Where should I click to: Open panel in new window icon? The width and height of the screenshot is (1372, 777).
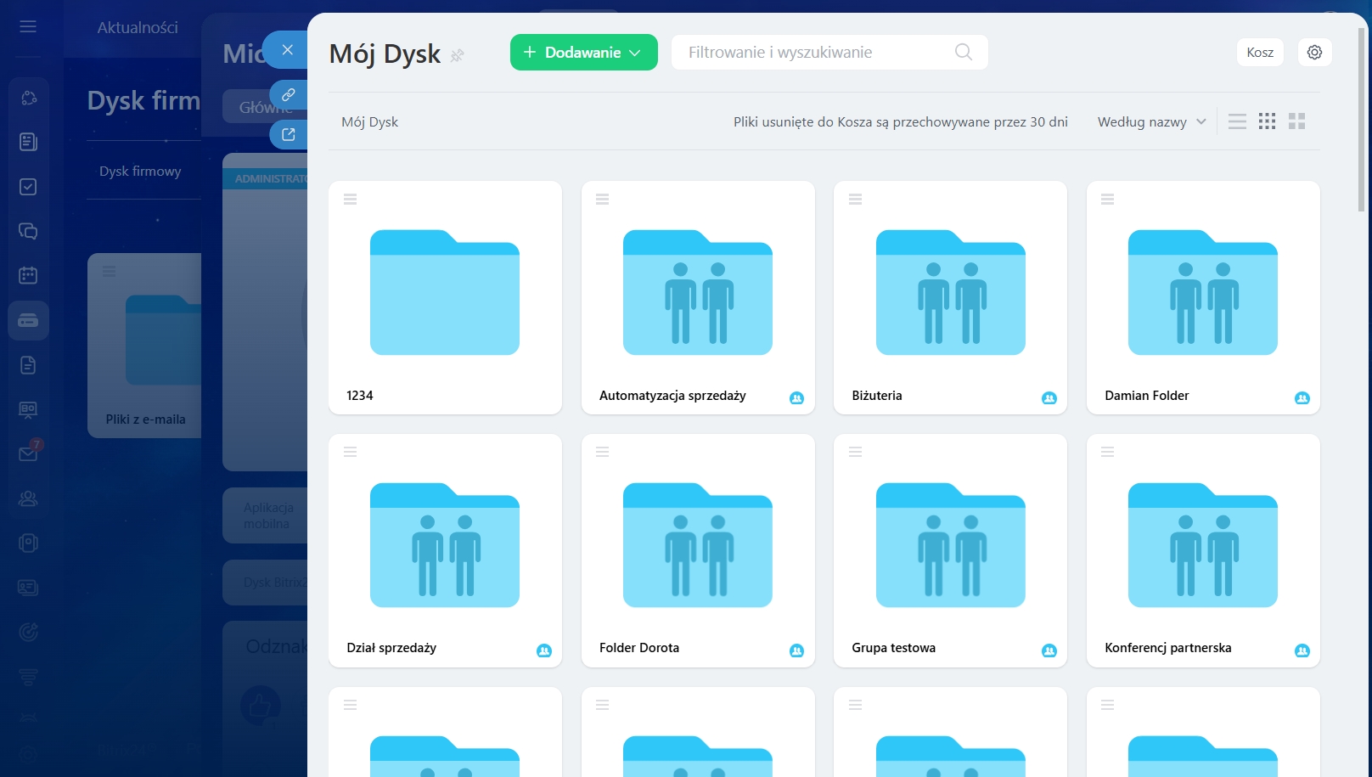[x=289, y=134]
